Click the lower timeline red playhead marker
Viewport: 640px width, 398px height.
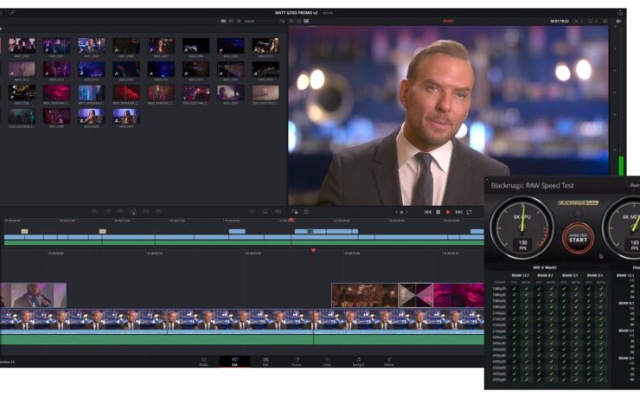[313, 250]
